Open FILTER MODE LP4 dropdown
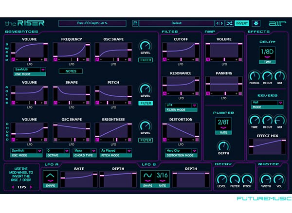The image size is (292, 213). (181, 106)
